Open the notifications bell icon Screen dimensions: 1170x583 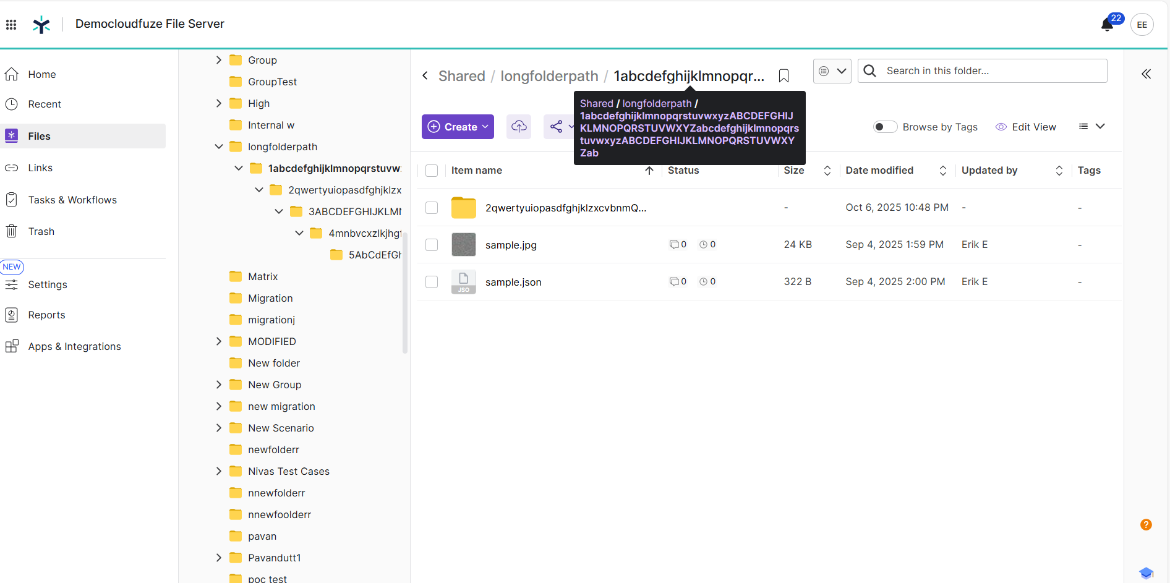[1107, 25]
